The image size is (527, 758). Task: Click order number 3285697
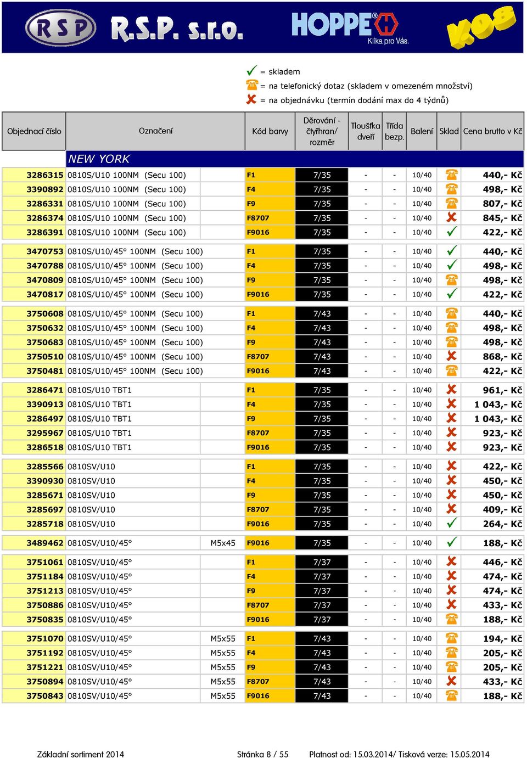pos(45,509)
